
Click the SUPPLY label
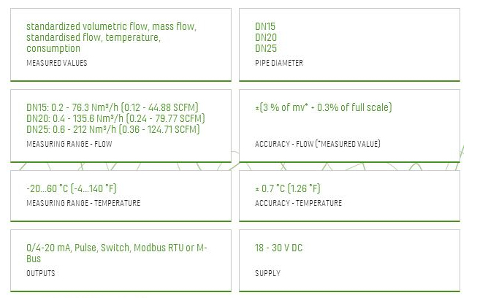(x=267, y=273)
